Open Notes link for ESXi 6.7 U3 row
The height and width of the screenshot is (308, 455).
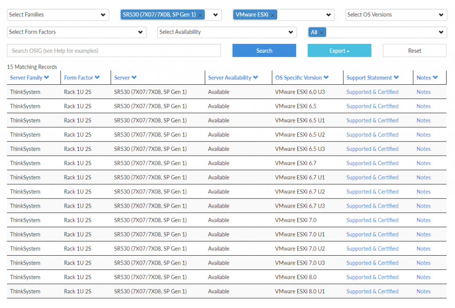pos(423,206)
